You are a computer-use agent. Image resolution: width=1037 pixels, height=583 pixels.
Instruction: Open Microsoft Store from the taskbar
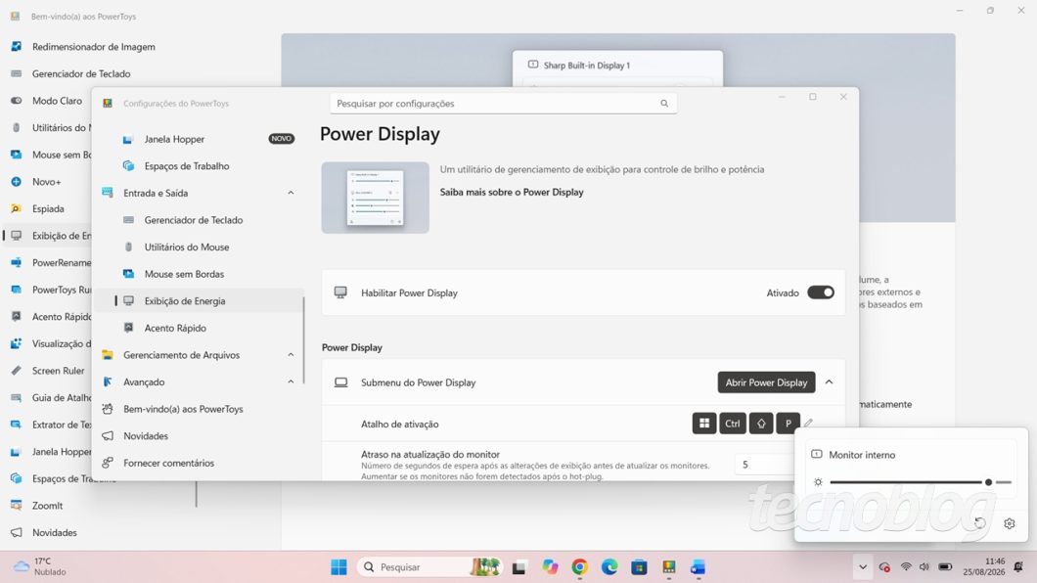pyautogui.click(x=639, y=567)
